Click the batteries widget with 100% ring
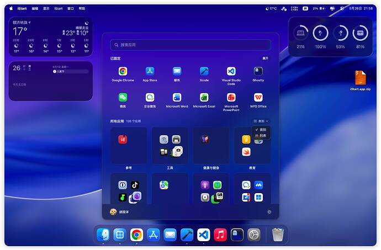381x250 pixels. pyautogui.click(x=330, y=36)
